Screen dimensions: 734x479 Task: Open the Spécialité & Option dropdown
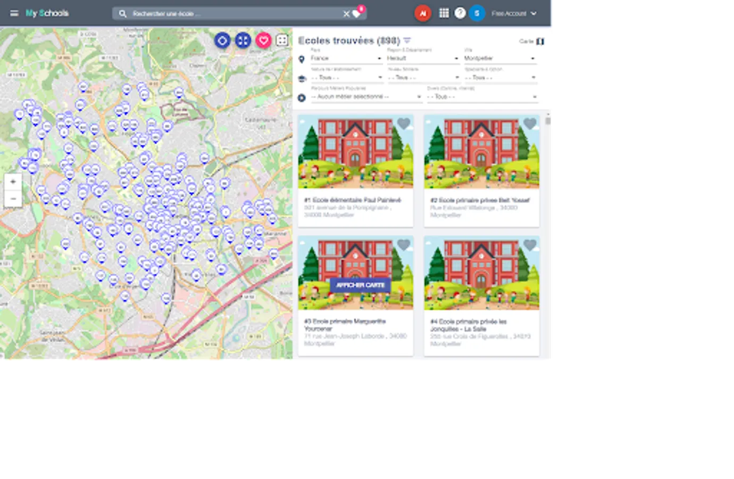pyautogui.click(x=500, y=77)
